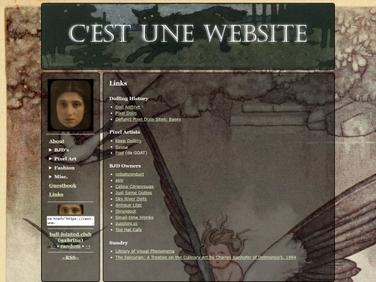Open the Céline Citronrouge link

tap(134, 187)
